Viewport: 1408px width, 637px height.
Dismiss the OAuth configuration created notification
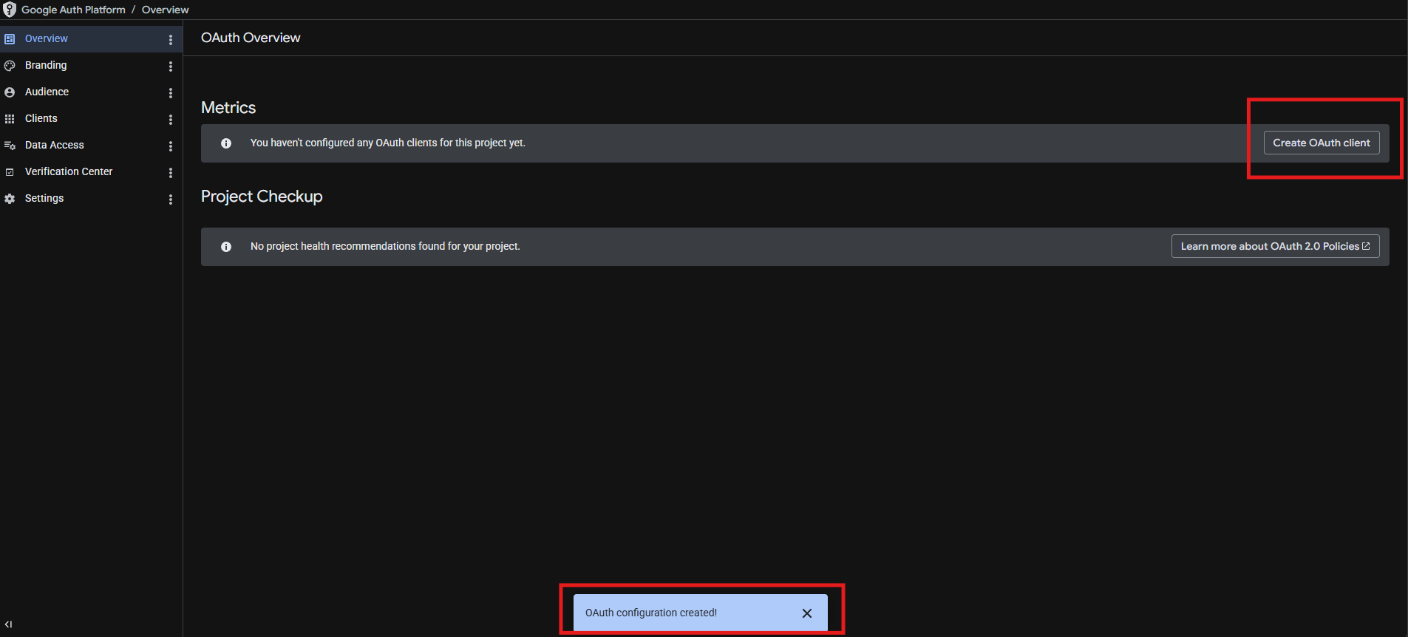[807, 613]
